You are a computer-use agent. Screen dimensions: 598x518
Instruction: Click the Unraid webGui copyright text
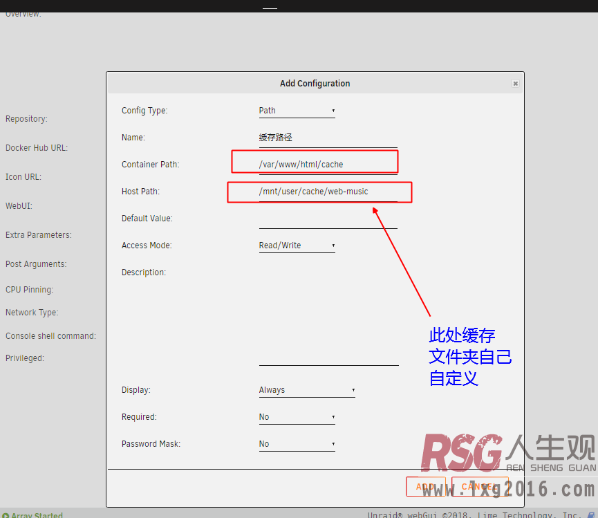(475, 515)
